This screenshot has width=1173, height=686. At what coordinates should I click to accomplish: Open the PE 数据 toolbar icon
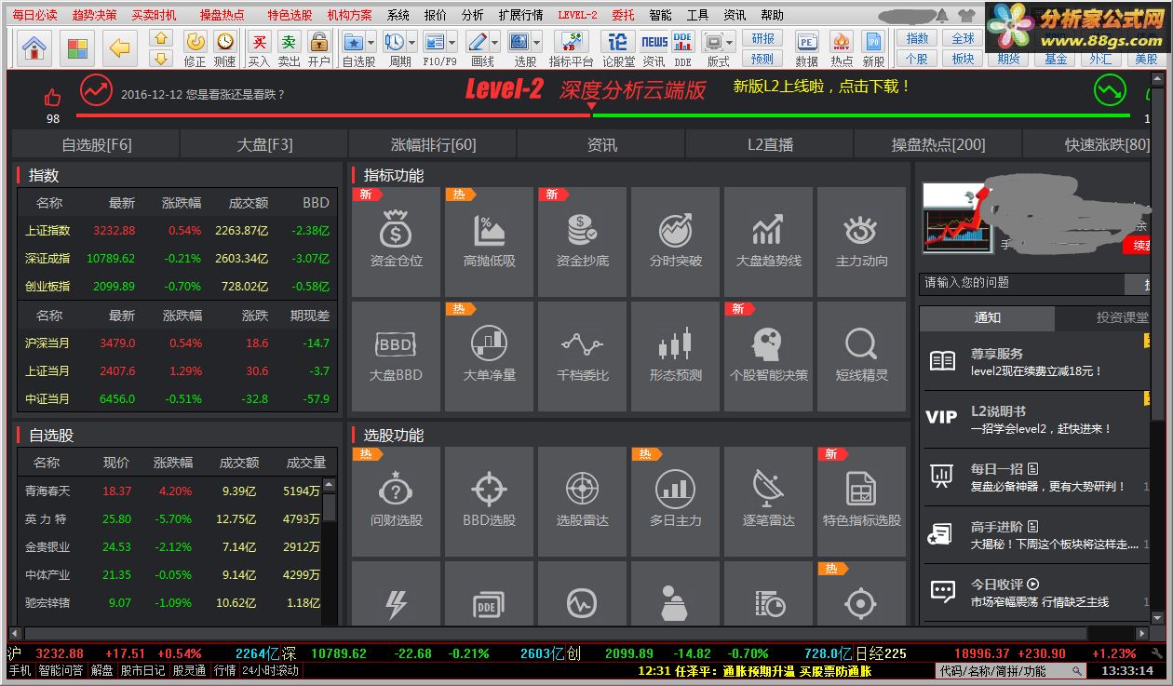pyautogui.click(x=807, y=47)
